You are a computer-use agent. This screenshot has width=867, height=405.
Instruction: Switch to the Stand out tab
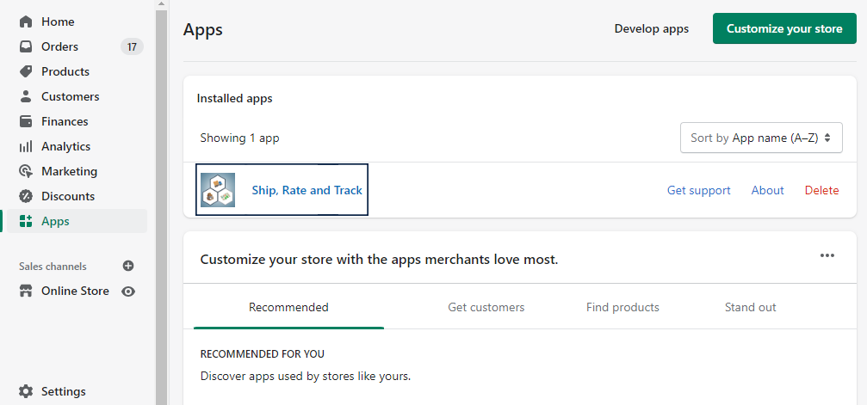point(750,307)
